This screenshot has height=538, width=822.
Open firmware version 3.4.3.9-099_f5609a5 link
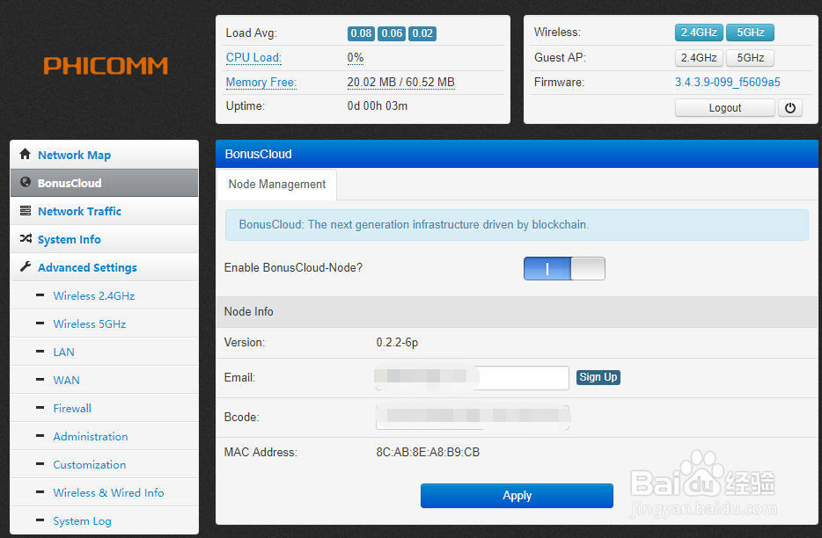tap(728, 83)
